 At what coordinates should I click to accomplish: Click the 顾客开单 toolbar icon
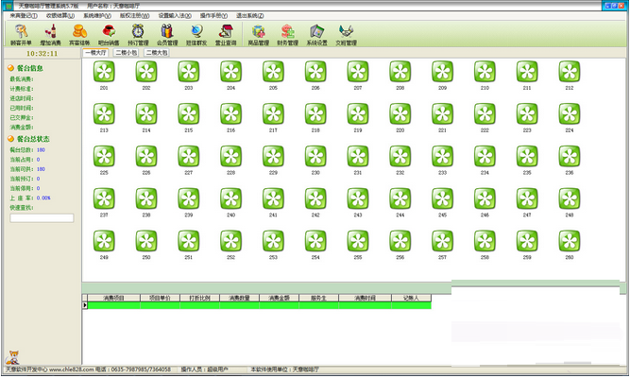[x=20, y=36]
